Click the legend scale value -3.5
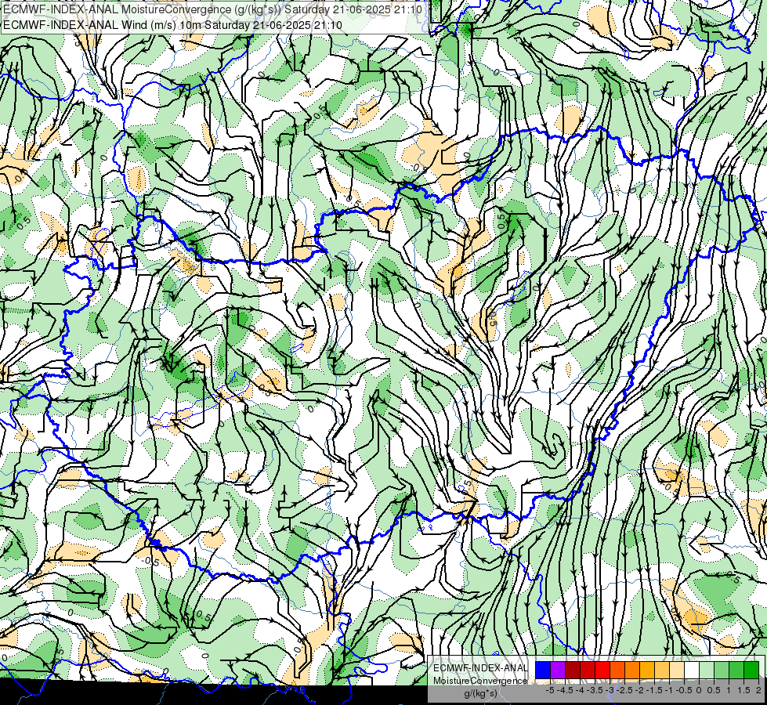The height and width of the screenshot is (705, 767). (595, 690)
